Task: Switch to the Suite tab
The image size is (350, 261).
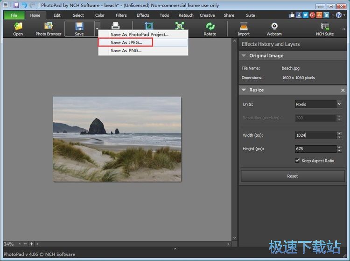Action: tap(251, 15)
